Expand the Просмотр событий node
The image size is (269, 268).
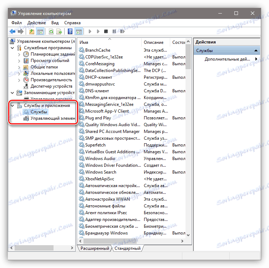[19, 61]
